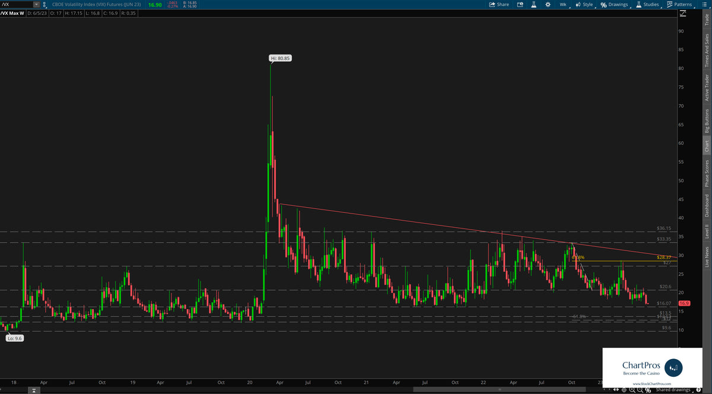712x394 pixels.
Task: Zoom out using the magnifier minus icon
Action: pos(640,390)
